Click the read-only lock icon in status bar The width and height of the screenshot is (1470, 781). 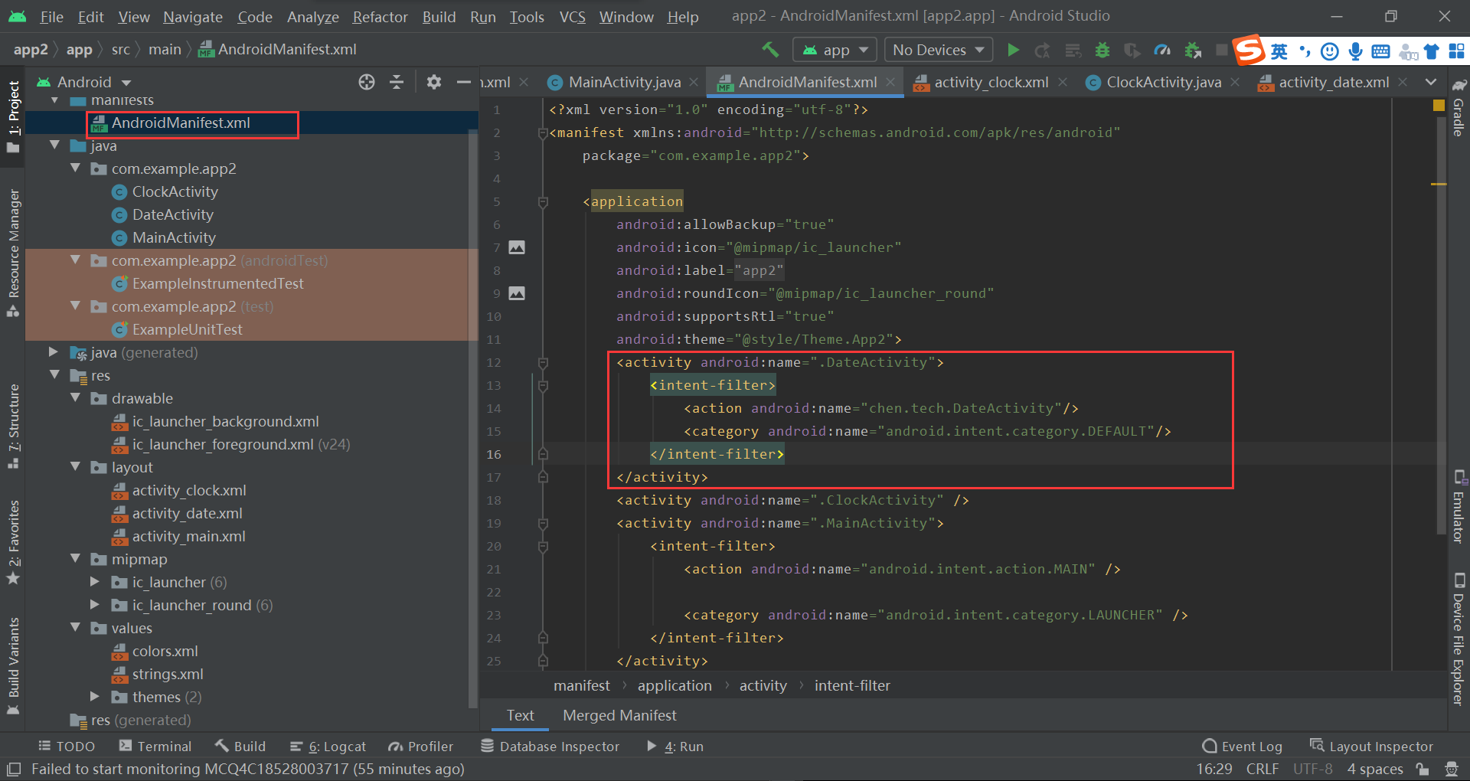click(1423, 769)
